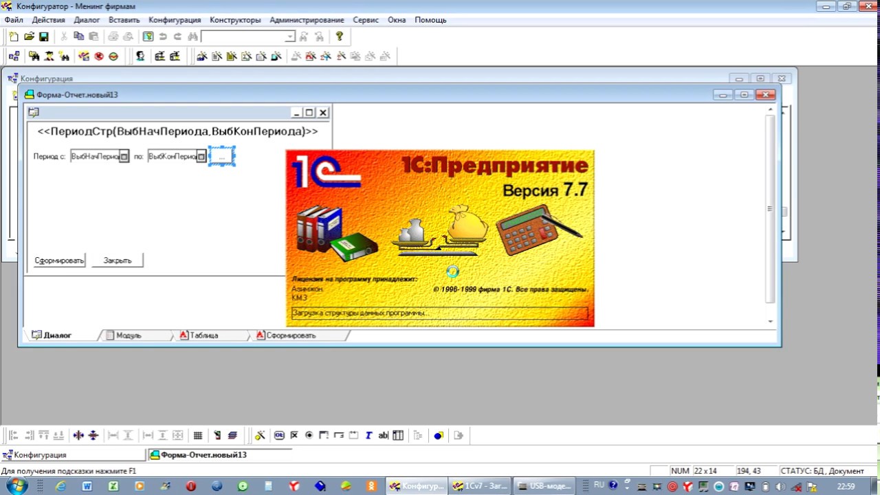
Task: Open the search text combo box dropdown
Action: point(289,36)
